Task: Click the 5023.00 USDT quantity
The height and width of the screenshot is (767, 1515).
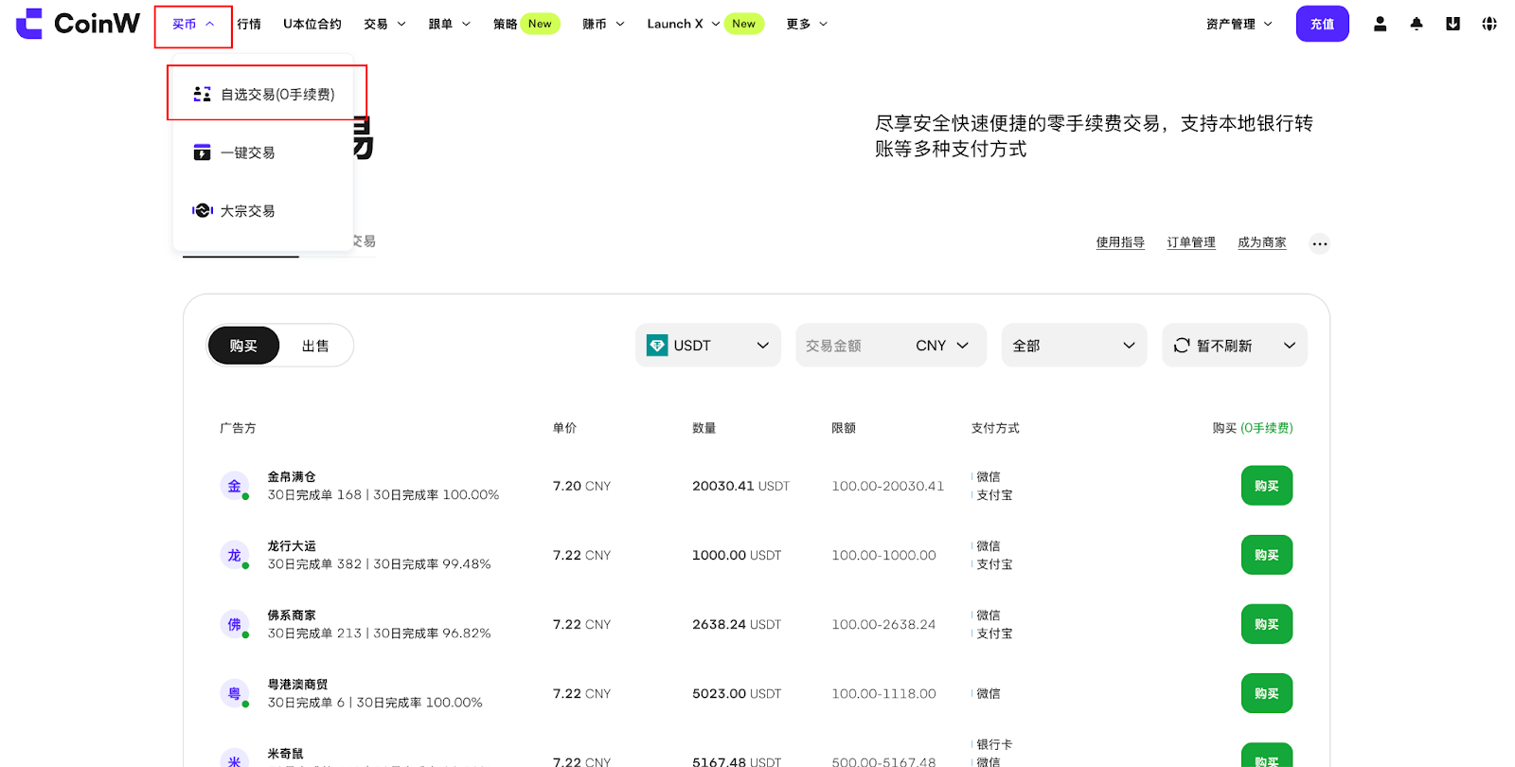Action: click(737, 693)
